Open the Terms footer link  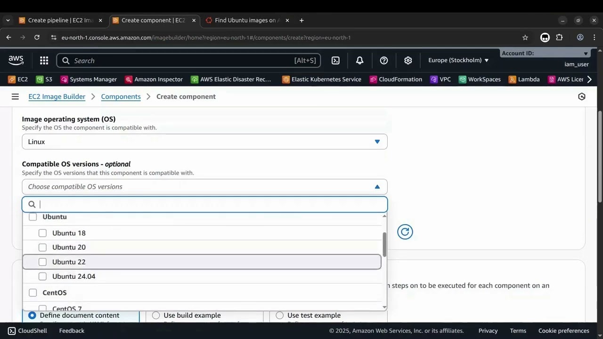pyautogui.click(x=518, y=331)
